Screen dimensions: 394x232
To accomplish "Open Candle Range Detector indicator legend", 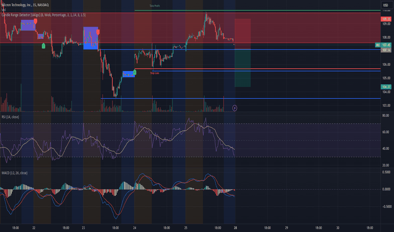I will tap(44, 15).
